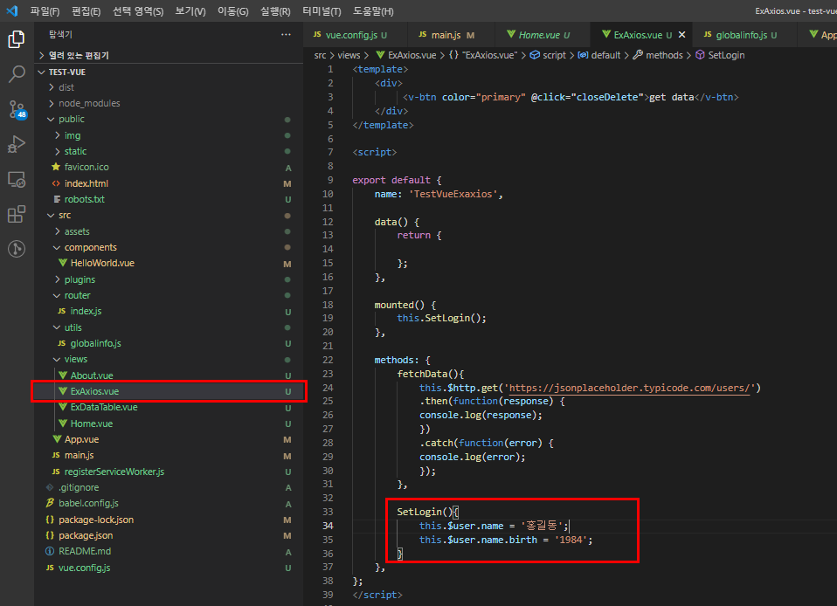Viewport: 837px width, 606px height.
Task: Open the Run and Debug view
Action: click(17, 144)
